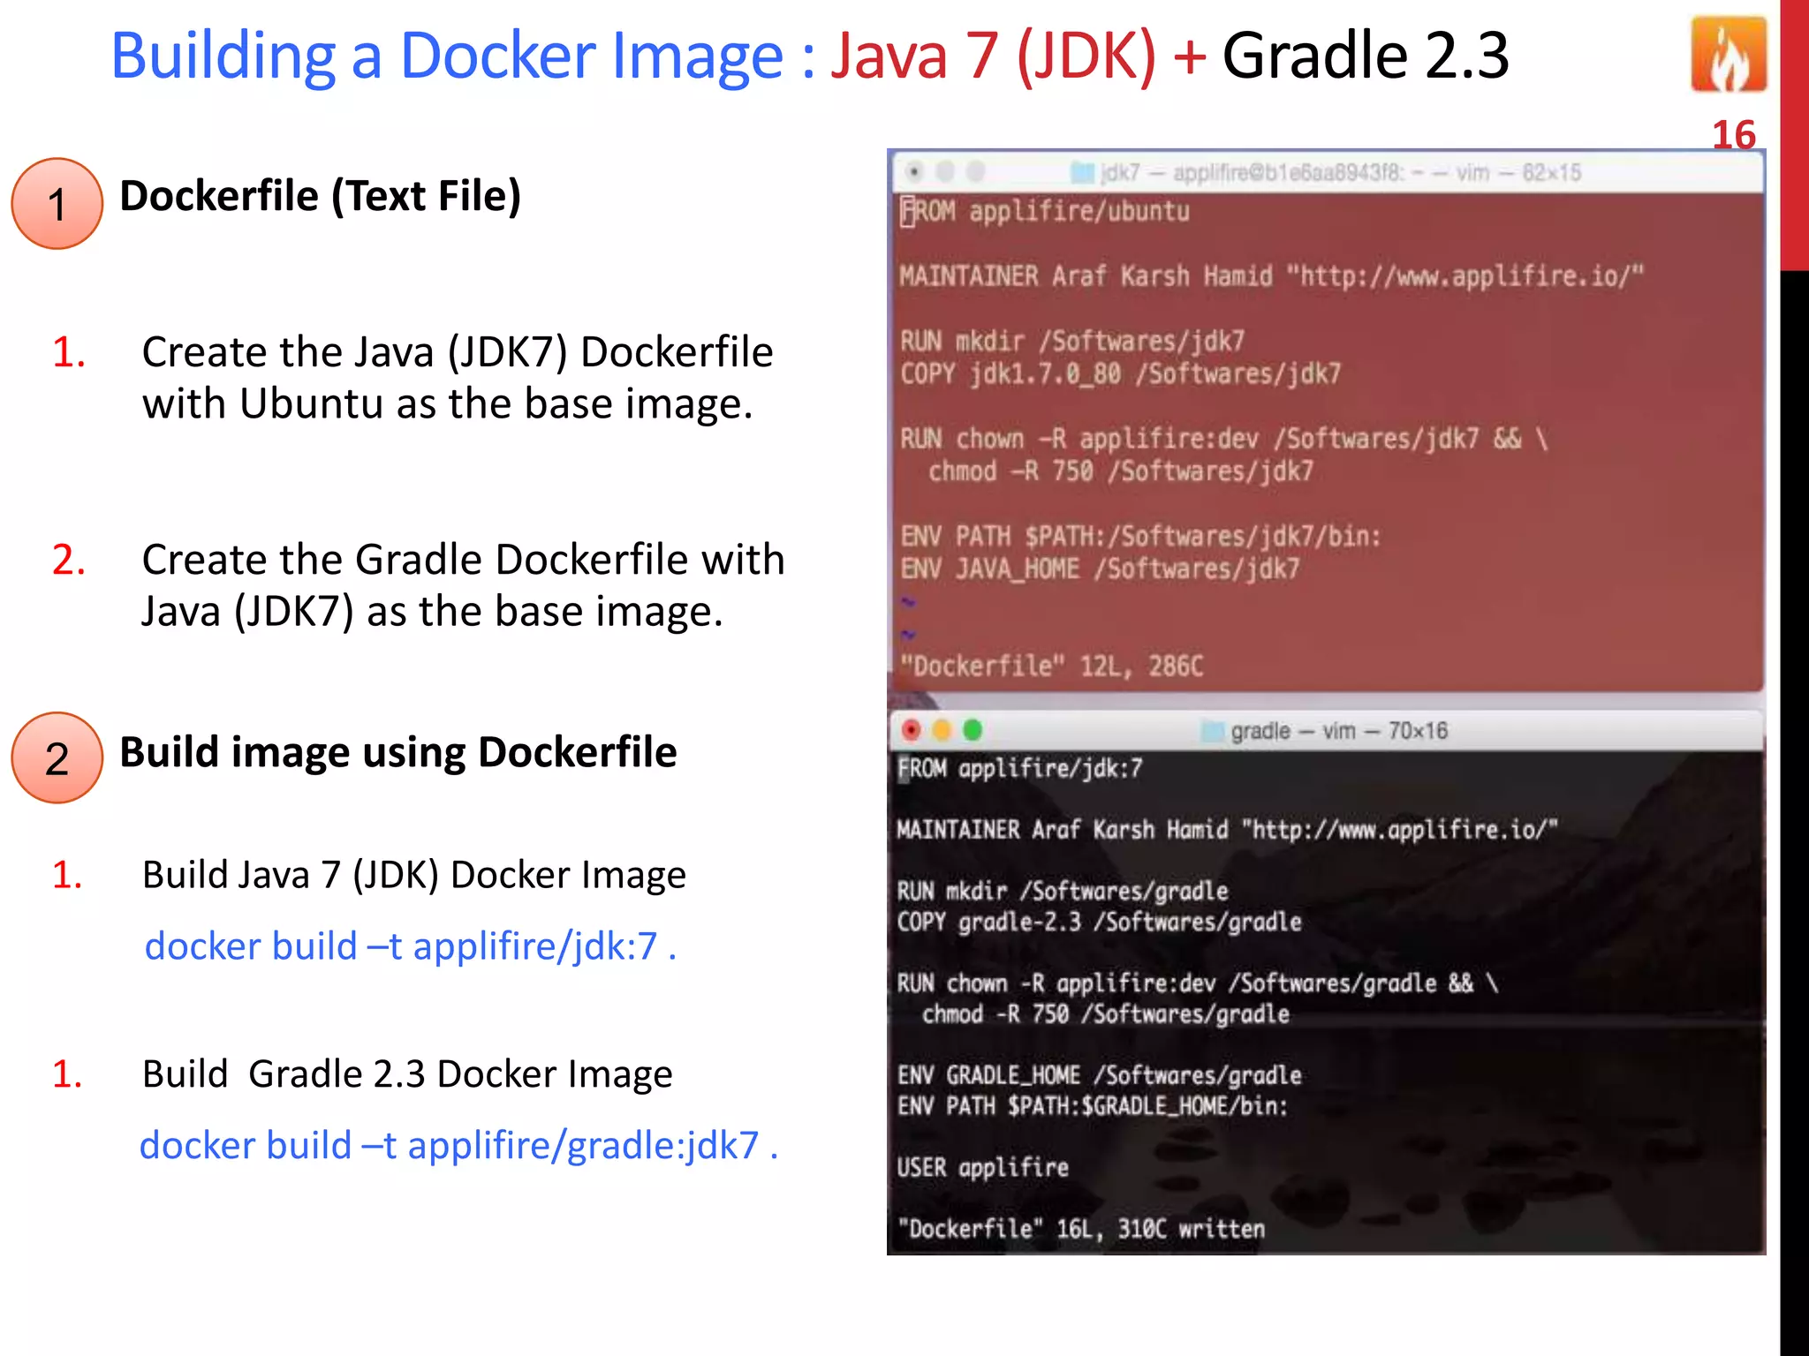Click 'Java 7 (JDK) +' in the title
The image size is (1809, 1356).
[1018, 56]
